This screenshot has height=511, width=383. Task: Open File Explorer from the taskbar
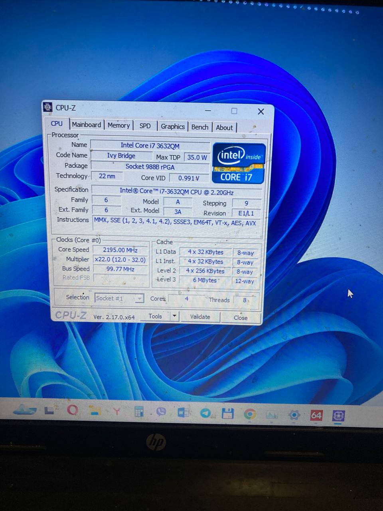coord(95,410)
